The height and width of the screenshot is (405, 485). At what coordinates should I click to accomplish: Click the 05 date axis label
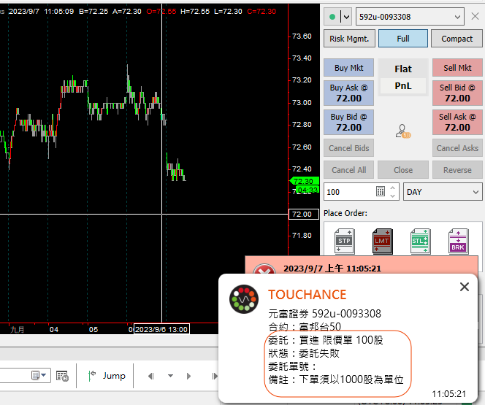93,329
